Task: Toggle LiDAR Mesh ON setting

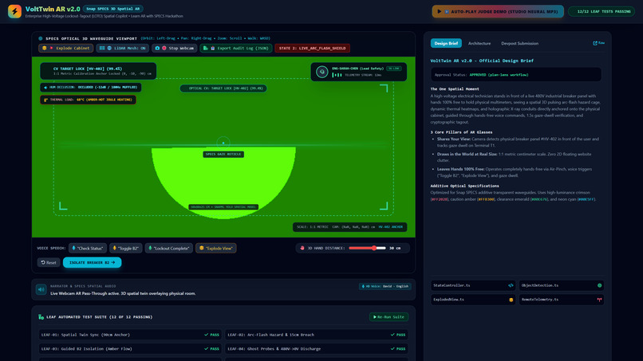Action: [122, 48]
